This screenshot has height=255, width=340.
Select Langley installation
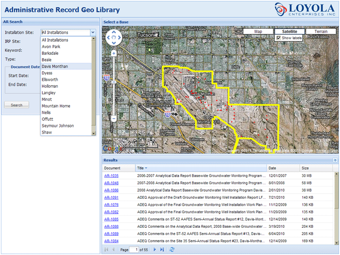click(66, 93)
